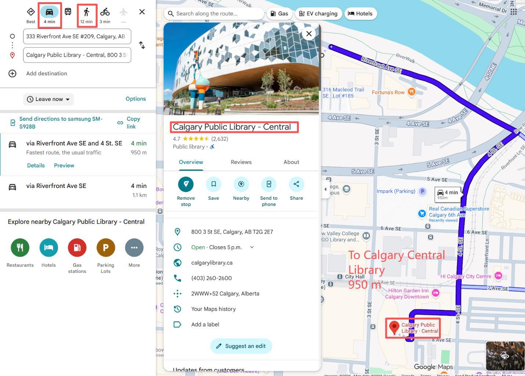Collapse the side panel arrow

[x=325, y=189]
